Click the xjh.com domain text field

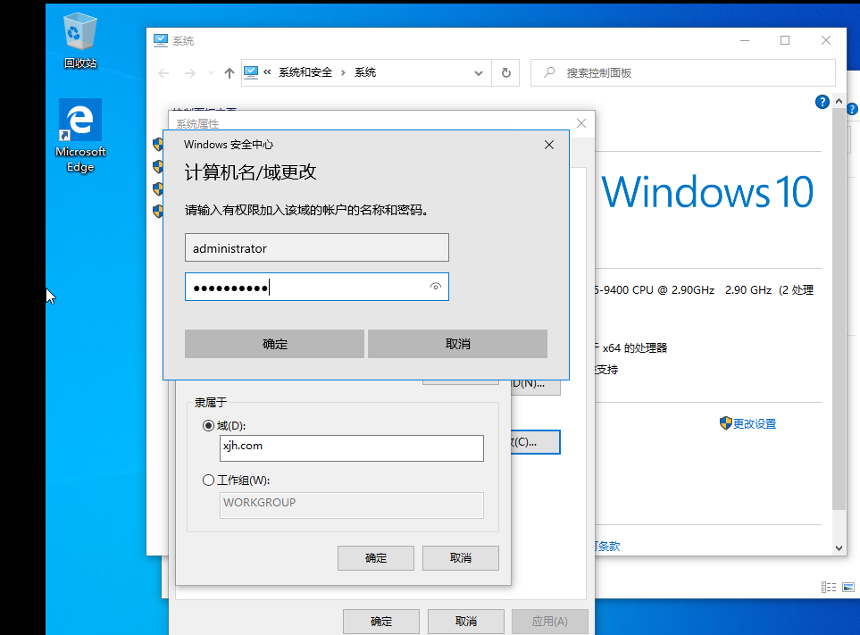[x=352, y=448]
